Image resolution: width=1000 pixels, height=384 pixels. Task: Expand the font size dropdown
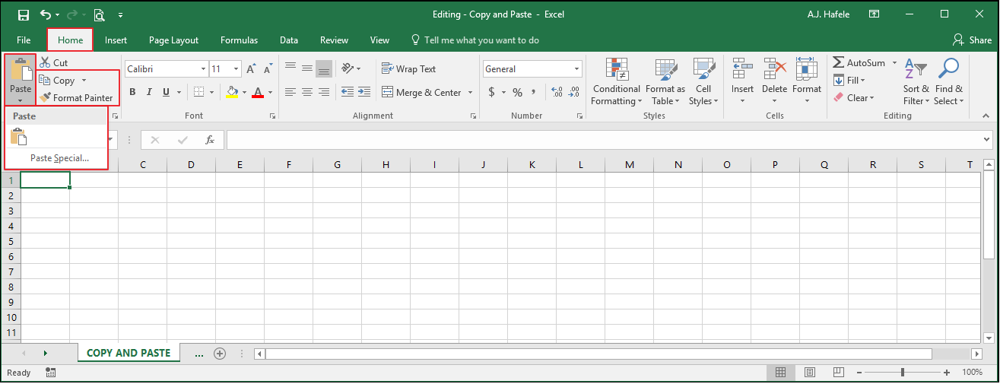point(237,69)
